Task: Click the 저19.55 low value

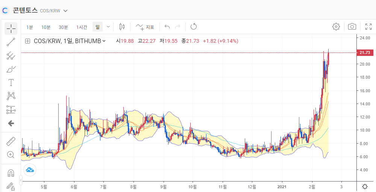Action: click(168, 41)
